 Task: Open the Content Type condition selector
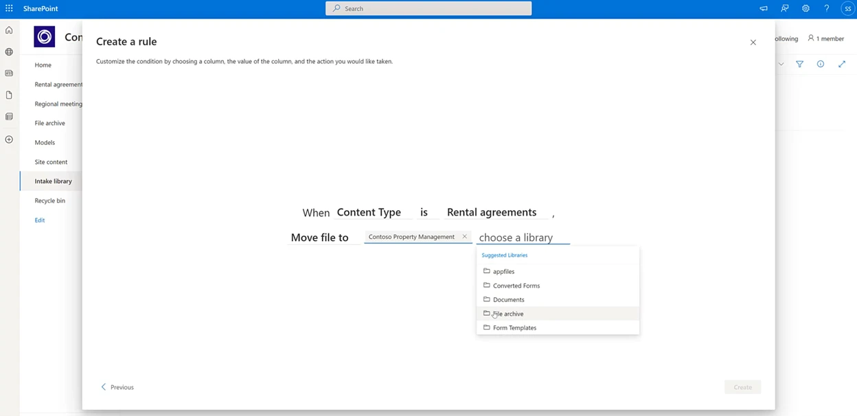coord(369,212)
